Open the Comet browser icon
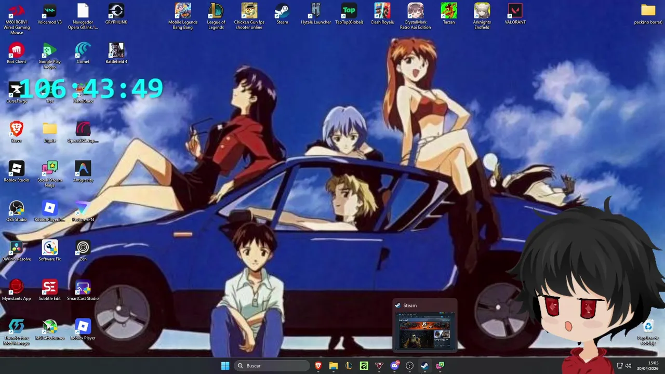665x374 pixels. coord(83,54)
